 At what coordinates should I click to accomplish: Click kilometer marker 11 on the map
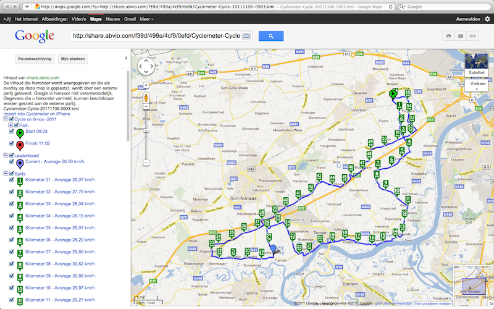(x=408, y=200)
